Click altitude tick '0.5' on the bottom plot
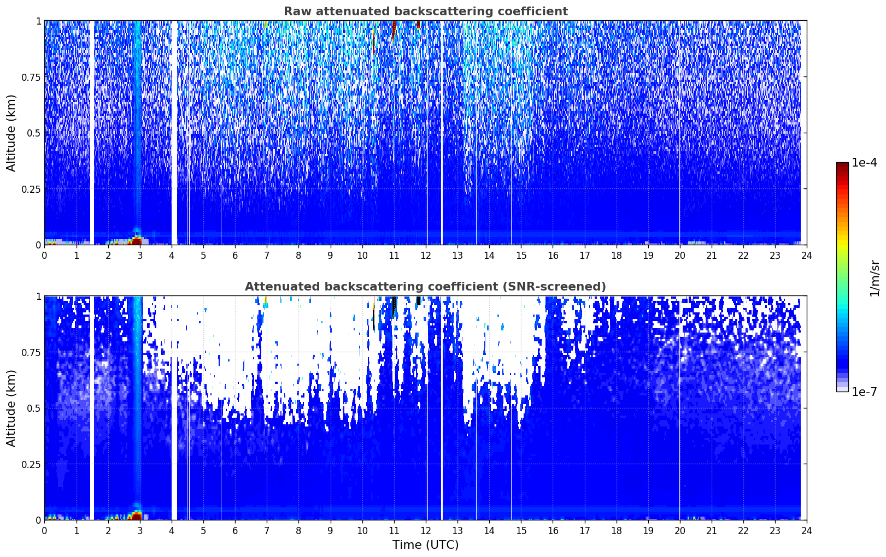Image resolution: width=886 pixels, height=557 pixels. [34, 408]
